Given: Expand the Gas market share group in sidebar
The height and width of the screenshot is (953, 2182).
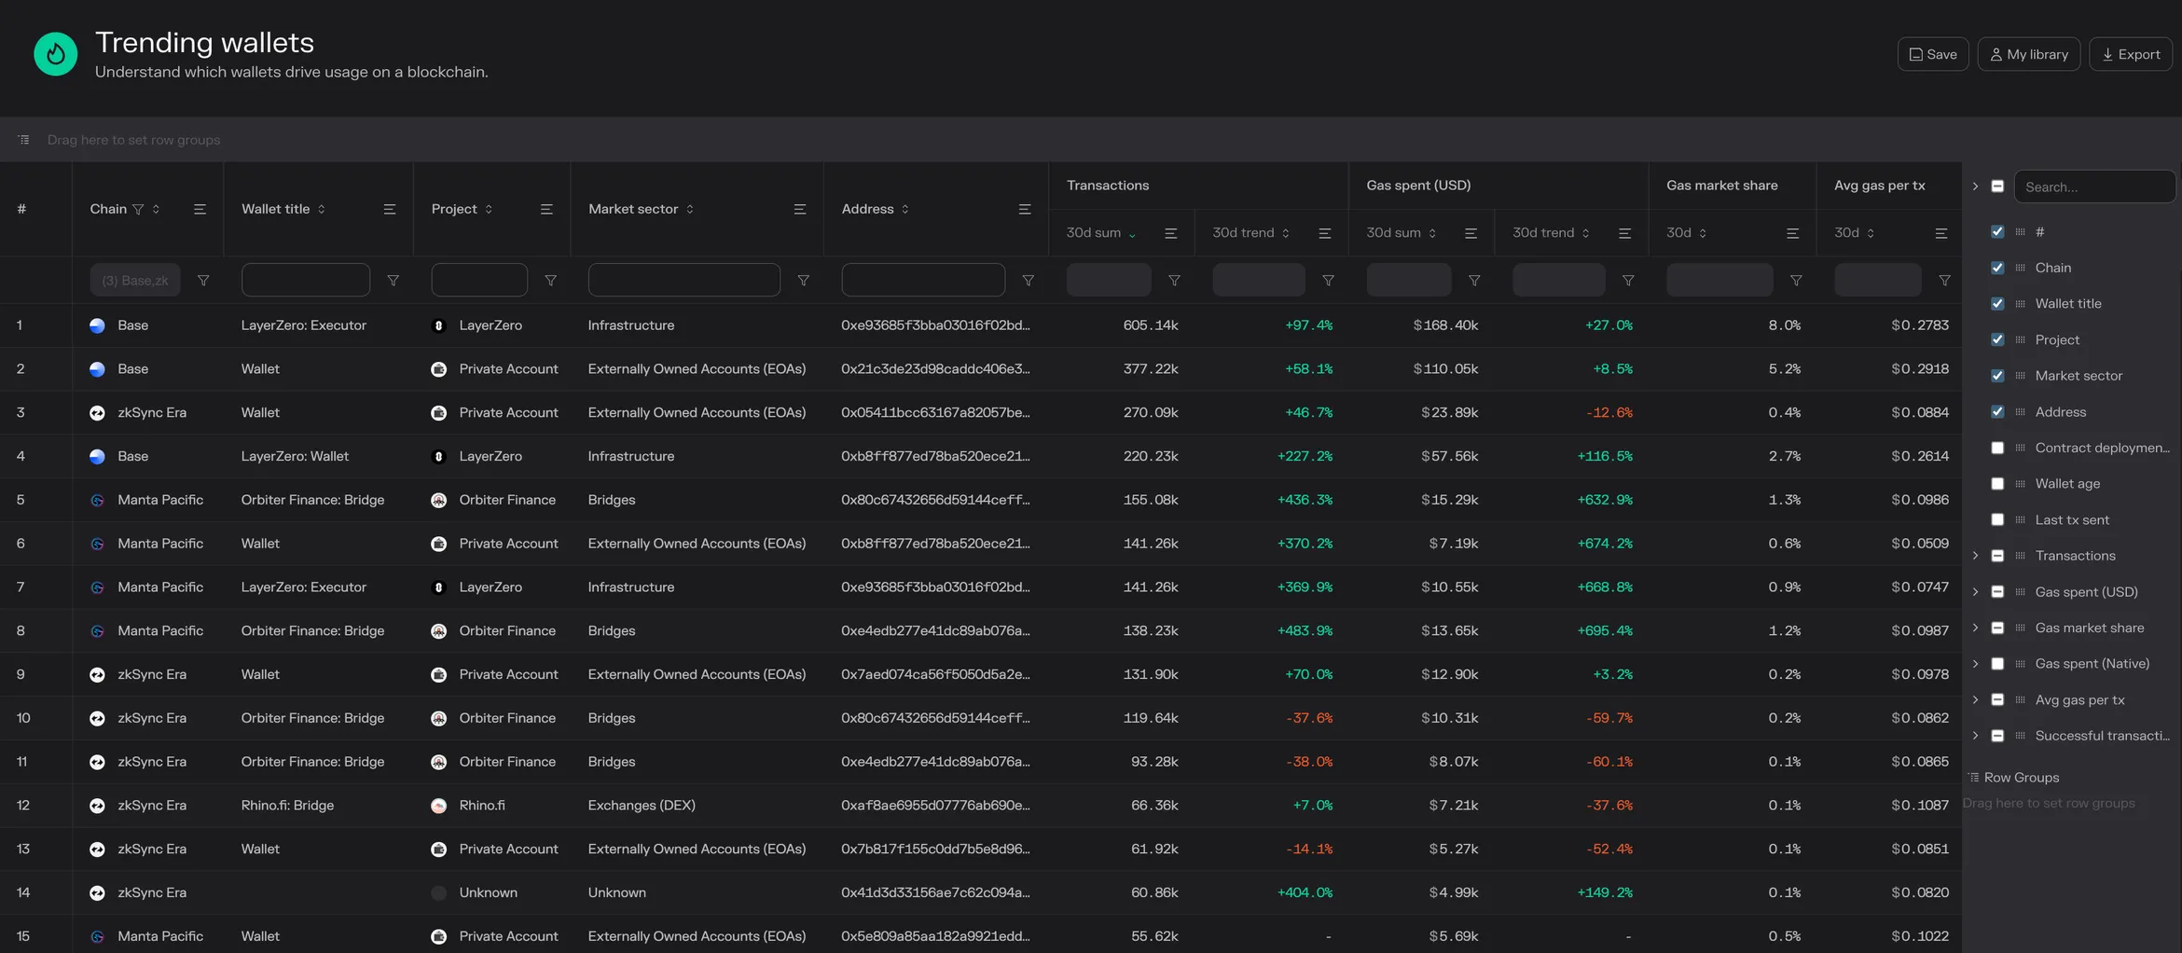Looking at the screenshot, I should click(1975, 628).
